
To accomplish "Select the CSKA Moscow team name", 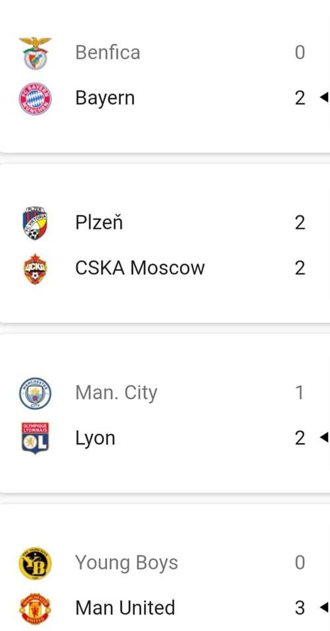I will tap(140, 268).
